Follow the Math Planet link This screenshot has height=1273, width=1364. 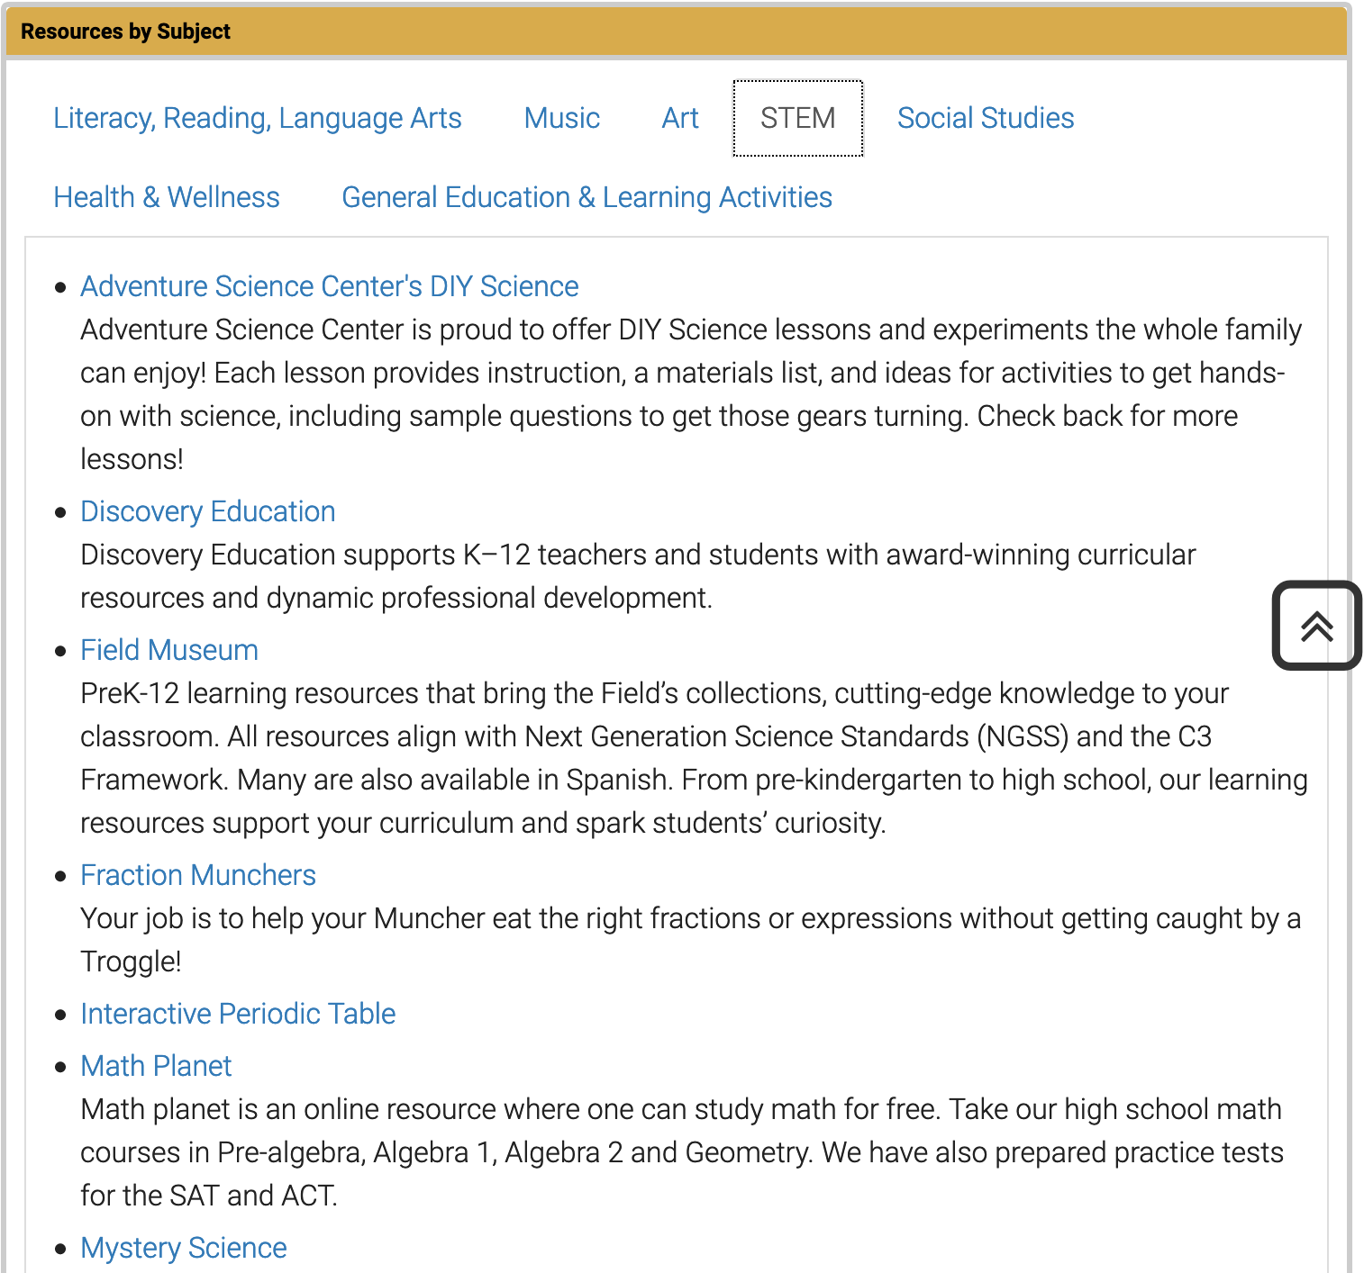pos(156,1066)
